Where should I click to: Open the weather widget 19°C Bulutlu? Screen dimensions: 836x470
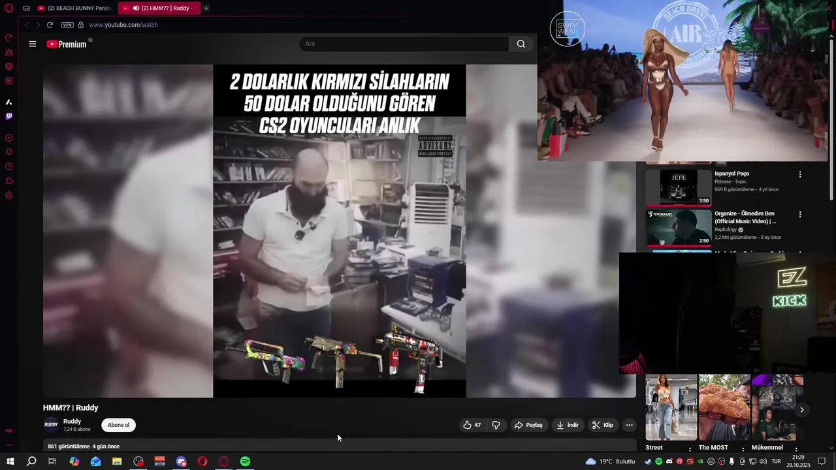click(x=610, y=462)
